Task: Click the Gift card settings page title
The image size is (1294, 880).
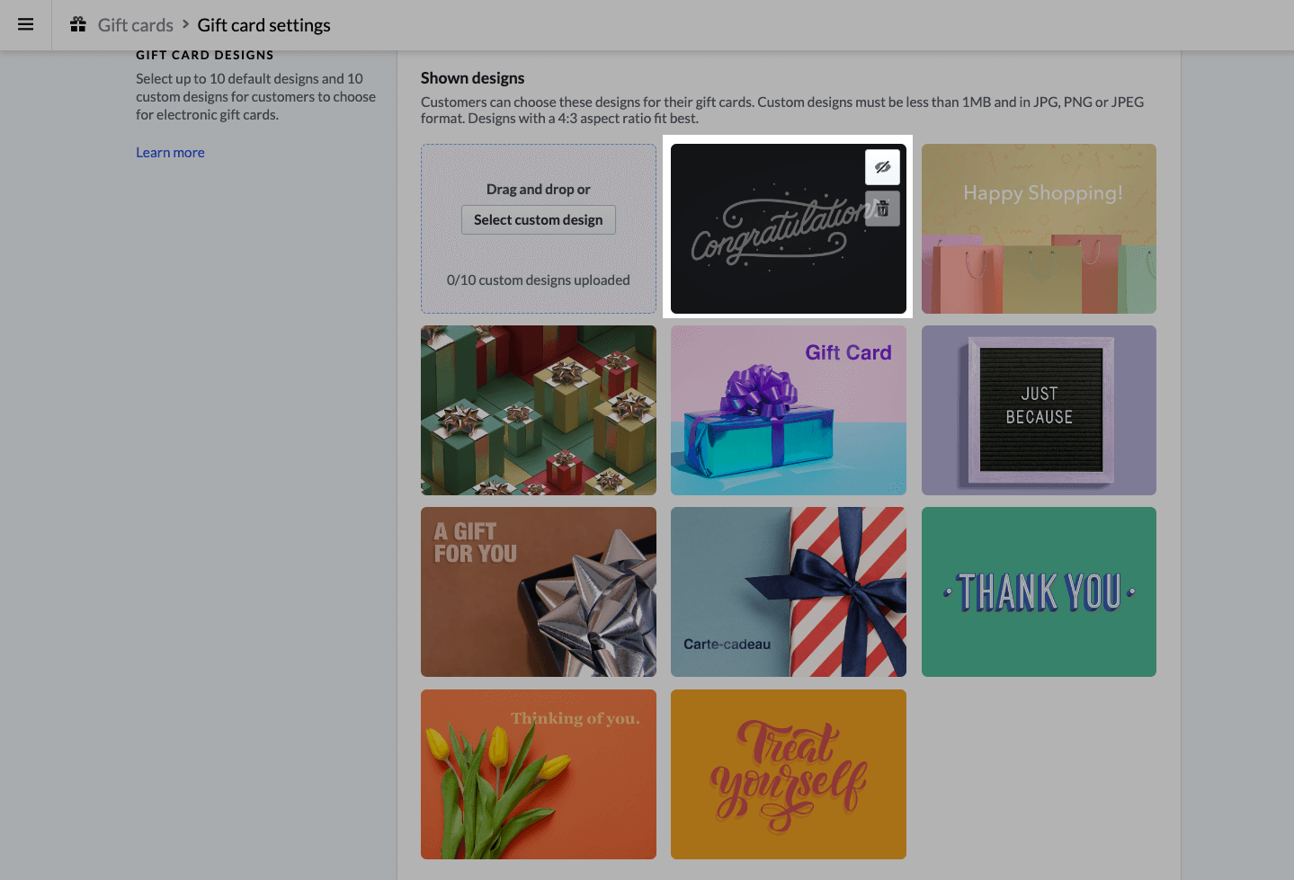Action: 263,25
